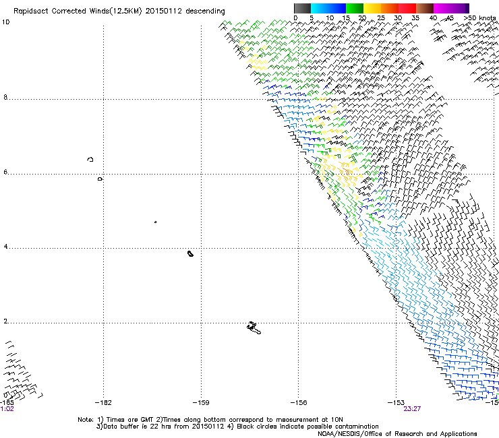Screen dimensions: 499x438
Task: Click the island outline just above 6N
Action: (90, 159)
